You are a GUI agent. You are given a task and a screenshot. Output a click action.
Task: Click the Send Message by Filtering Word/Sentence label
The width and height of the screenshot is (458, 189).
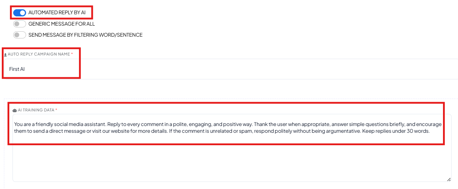(x=85, y=35)
